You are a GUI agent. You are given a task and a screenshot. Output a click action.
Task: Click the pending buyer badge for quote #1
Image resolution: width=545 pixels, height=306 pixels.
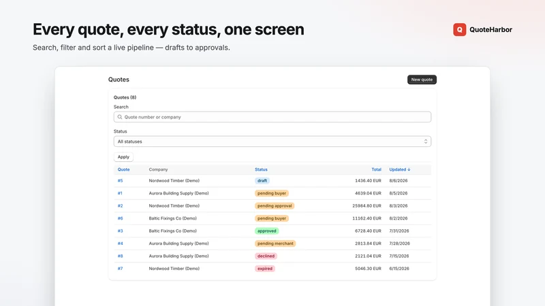(x=272, y=193)
